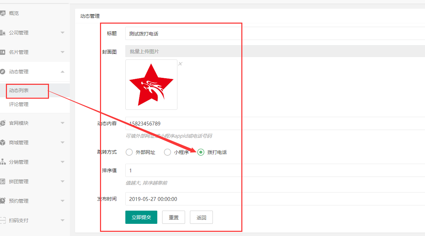Collapse the 动态管理 menu arrow
This screenshot has width=425, height=236.
[62, 72]
